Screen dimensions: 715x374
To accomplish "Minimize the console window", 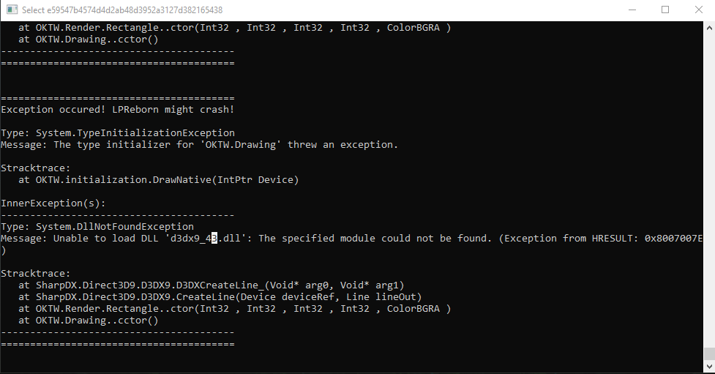I will coord(632,10).
